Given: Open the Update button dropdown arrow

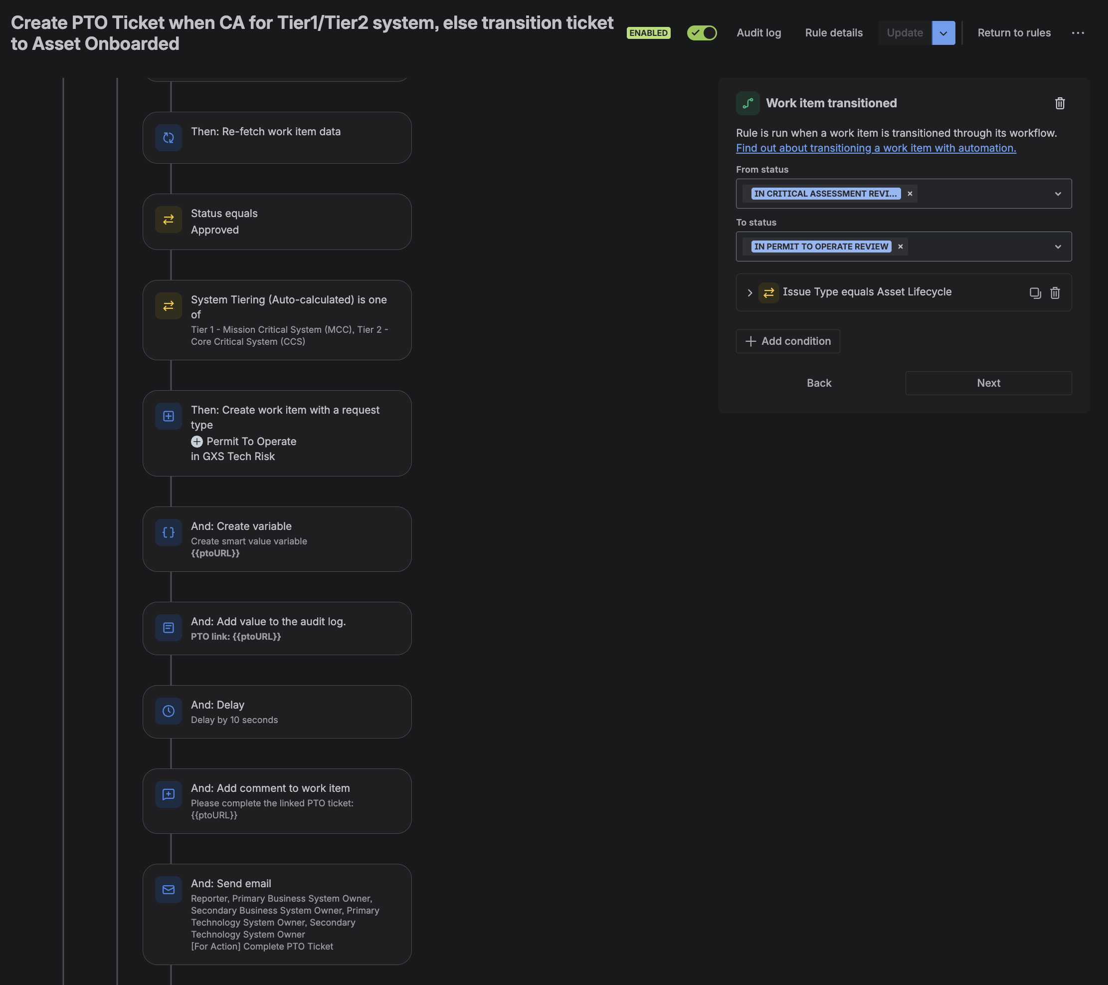Looking at the screenshot, I should tap(943, 33).
